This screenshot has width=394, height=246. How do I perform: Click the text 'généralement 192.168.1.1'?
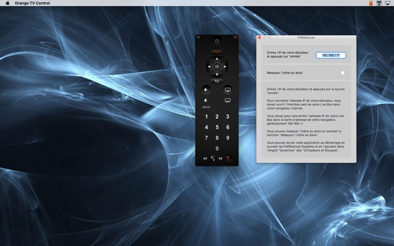pos(285,124)
